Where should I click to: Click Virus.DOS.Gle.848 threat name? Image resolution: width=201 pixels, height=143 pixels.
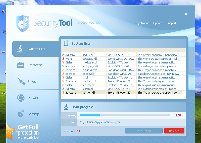click(x=119, y=89)
